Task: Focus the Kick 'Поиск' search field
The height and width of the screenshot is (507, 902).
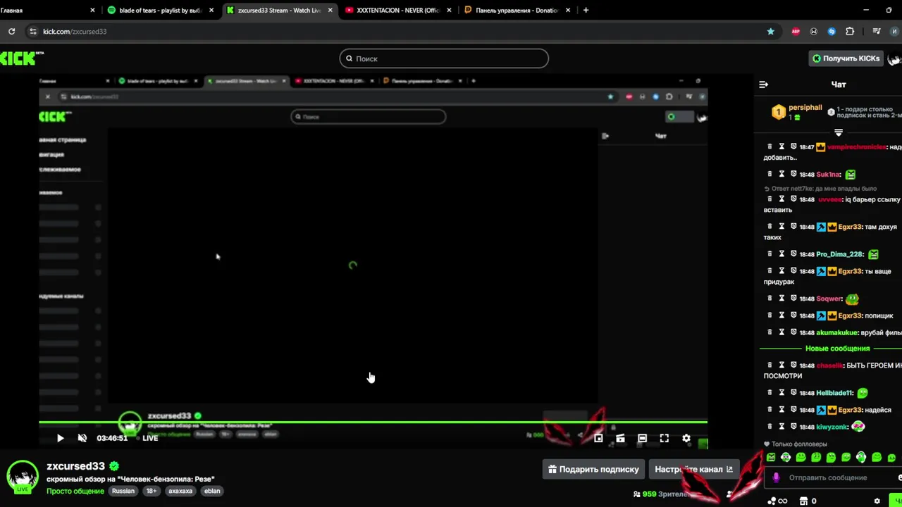Action: point(444,58)
